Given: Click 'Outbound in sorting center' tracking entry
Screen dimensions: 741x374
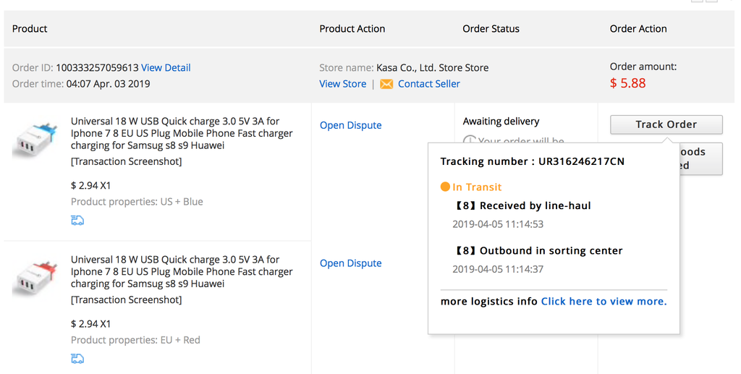Looking at the screenshot, I should point(538,251).
